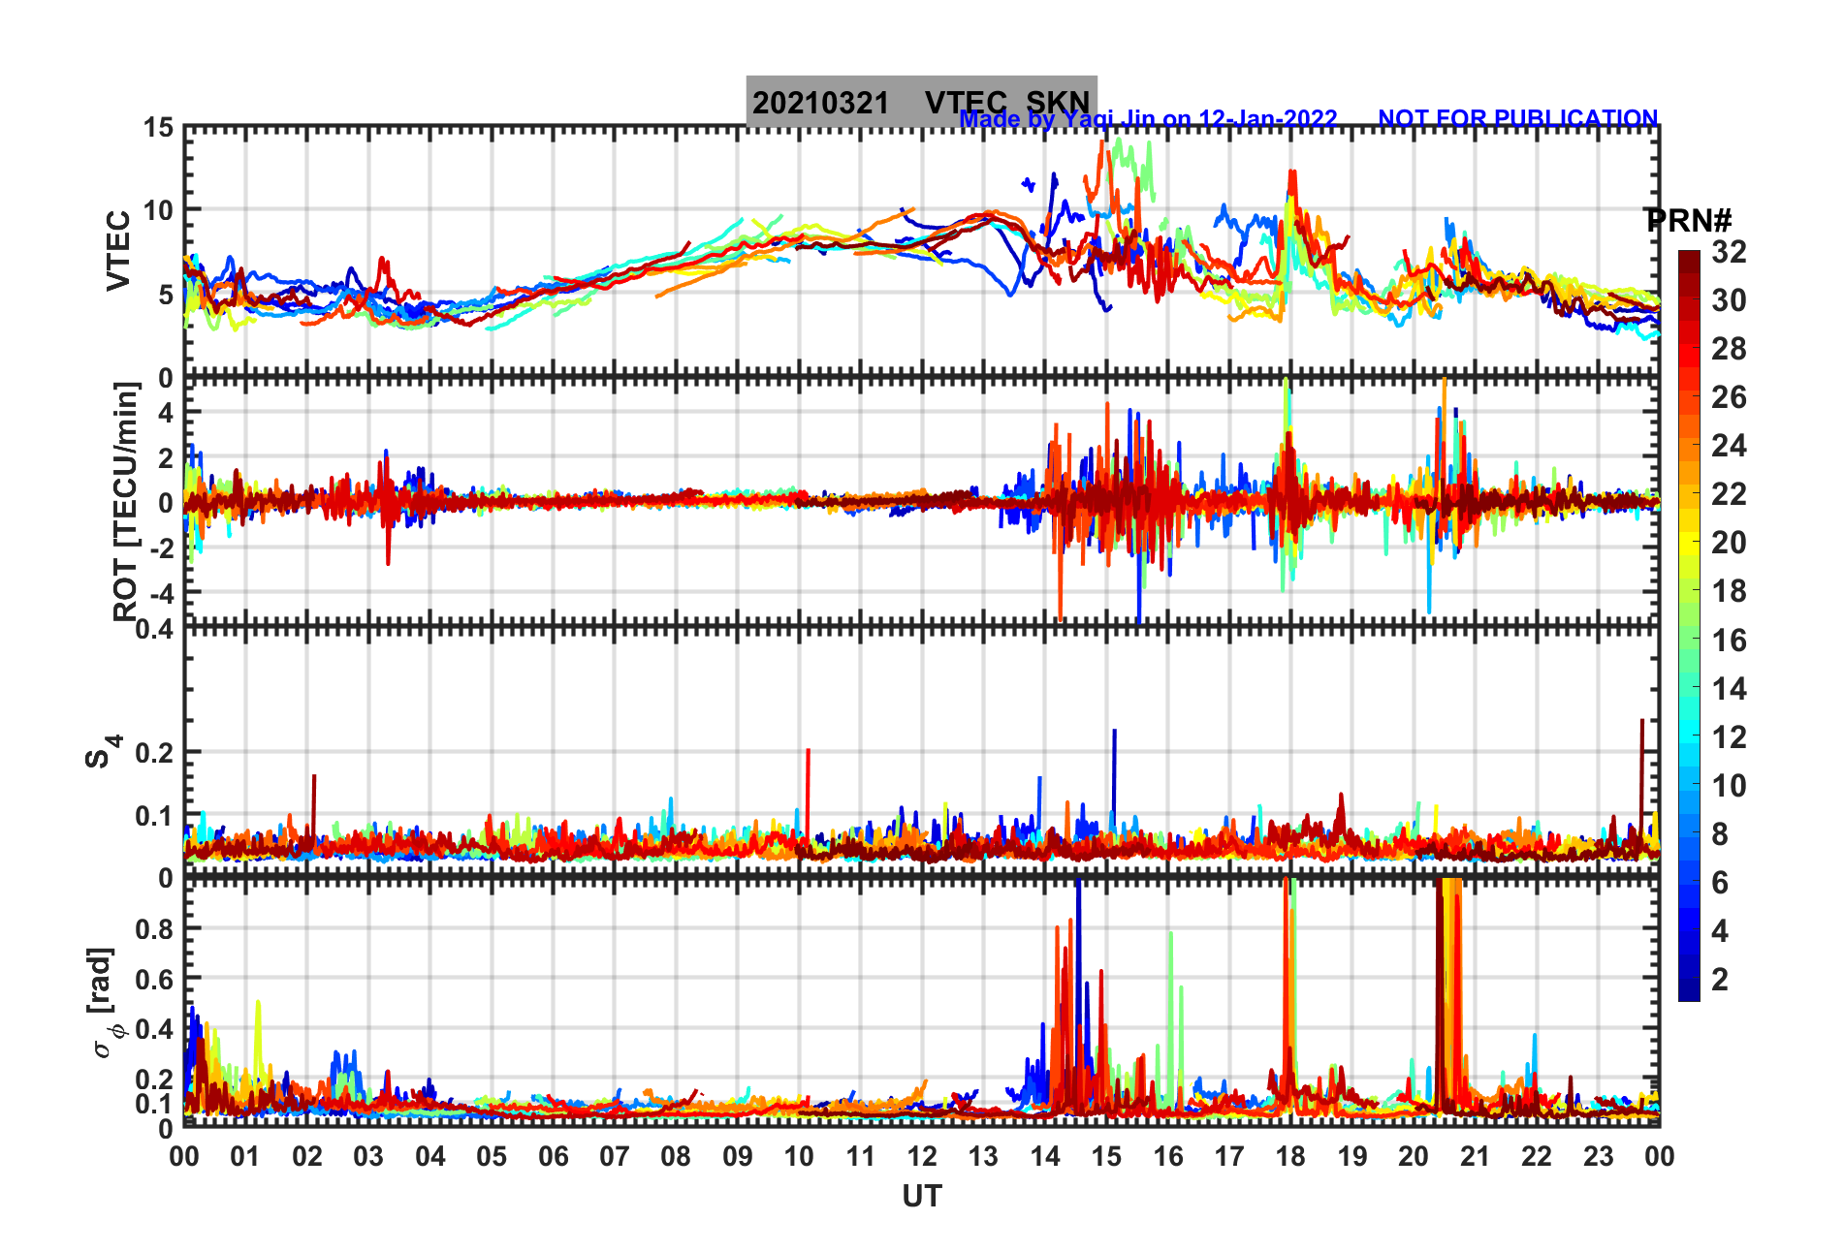Click inside the VTEC time-series panel
Image resolution: width=1844 pixels, height=1252 pixels.
(x=921, y=252)
